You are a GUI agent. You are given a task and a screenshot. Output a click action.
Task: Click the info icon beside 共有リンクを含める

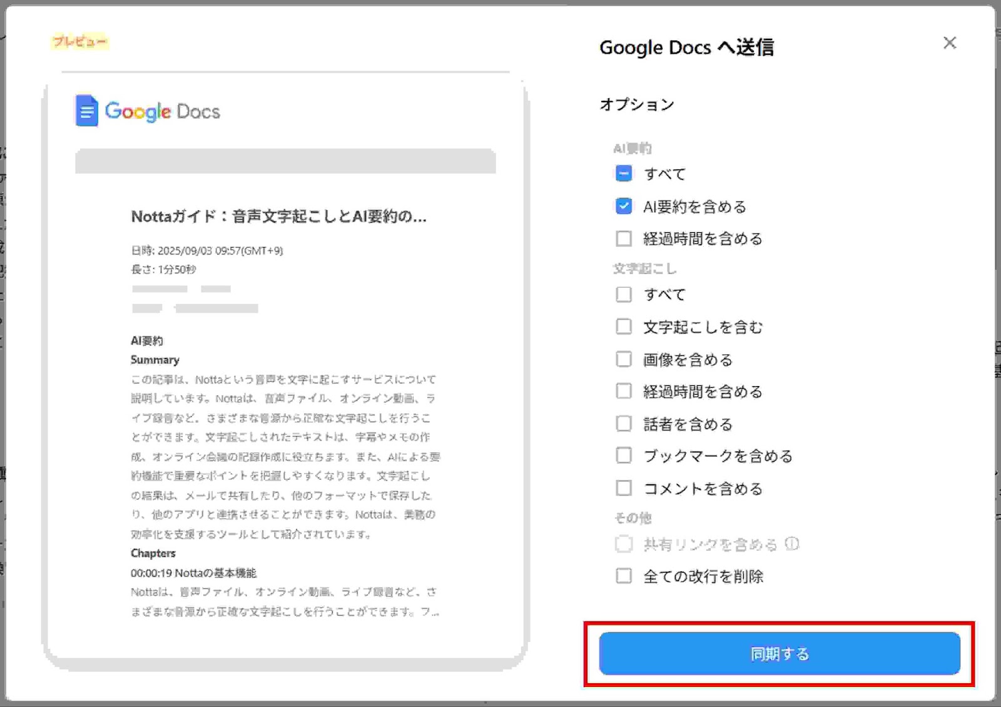point(792,544)
